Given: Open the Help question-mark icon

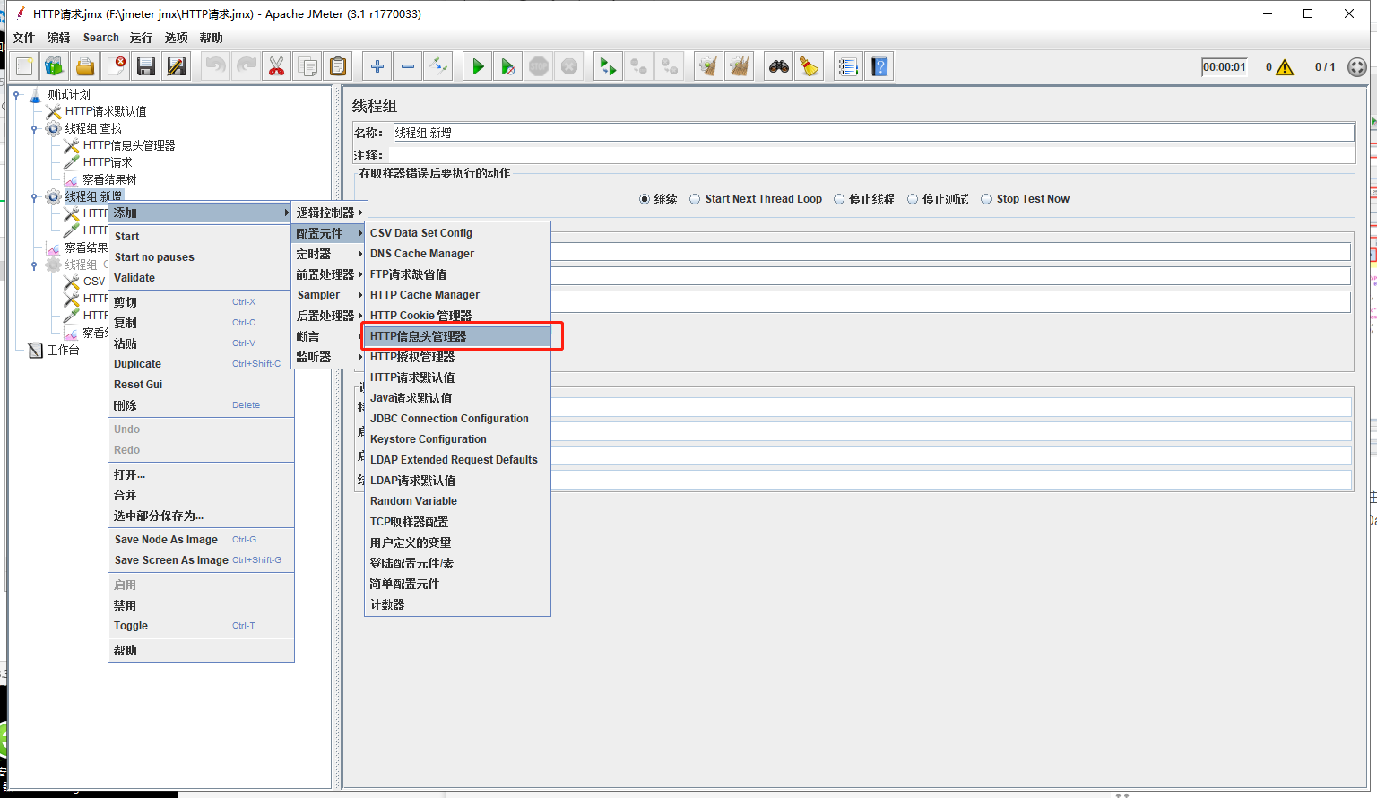Looking at the screenshot, I should click(x=879, y=66).
